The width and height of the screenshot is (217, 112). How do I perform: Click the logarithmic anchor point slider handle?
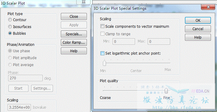(x=104, y=63)
